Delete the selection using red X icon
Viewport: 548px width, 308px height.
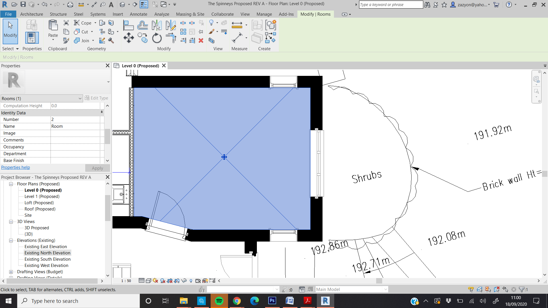click(x=201, y=41)
